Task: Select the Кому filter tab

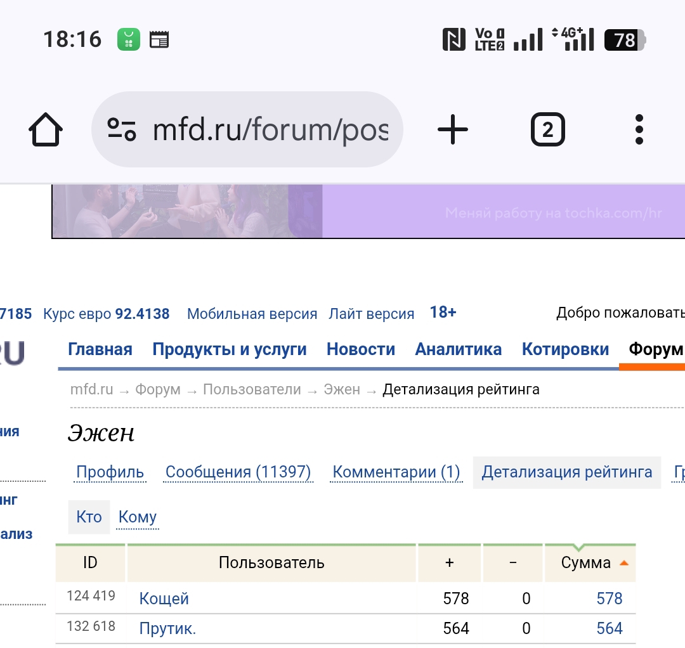Action: (137, 517)
